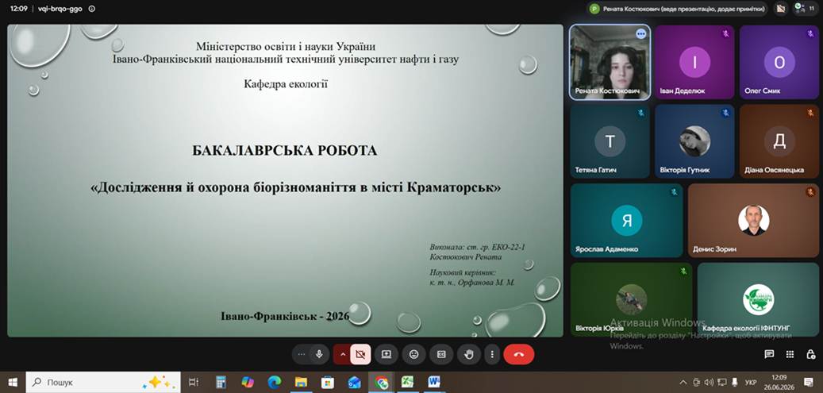This screenshot has height=393, width=823.
Task: Open the meeting activities grid
Action: 790,355
